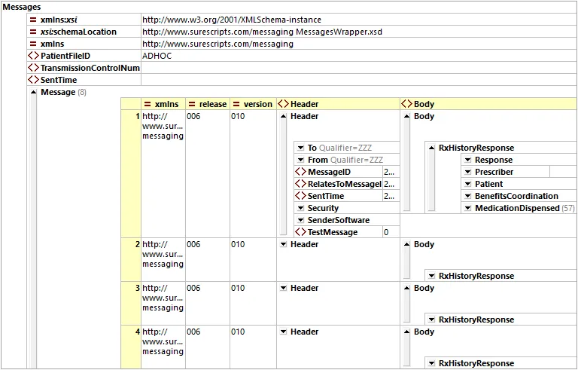Select the row number 1 cell
This screenshot has width=578, height=370.
click(131, 173)
